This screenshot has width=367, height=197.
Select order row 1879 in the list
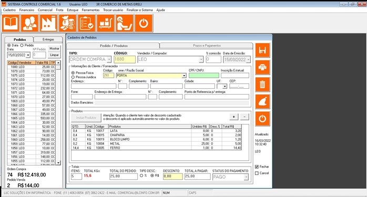(x=32, y=71)
